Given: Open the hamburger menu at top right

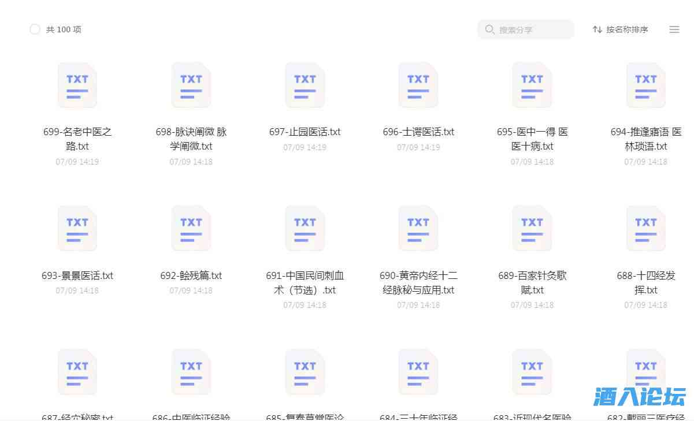Looking at the screenshot, I should point(674,29).
